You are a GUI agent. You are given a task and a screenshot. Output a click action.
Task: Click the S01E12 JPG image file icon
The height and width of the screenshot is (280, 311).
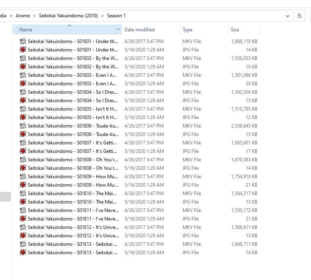point(23,236)
